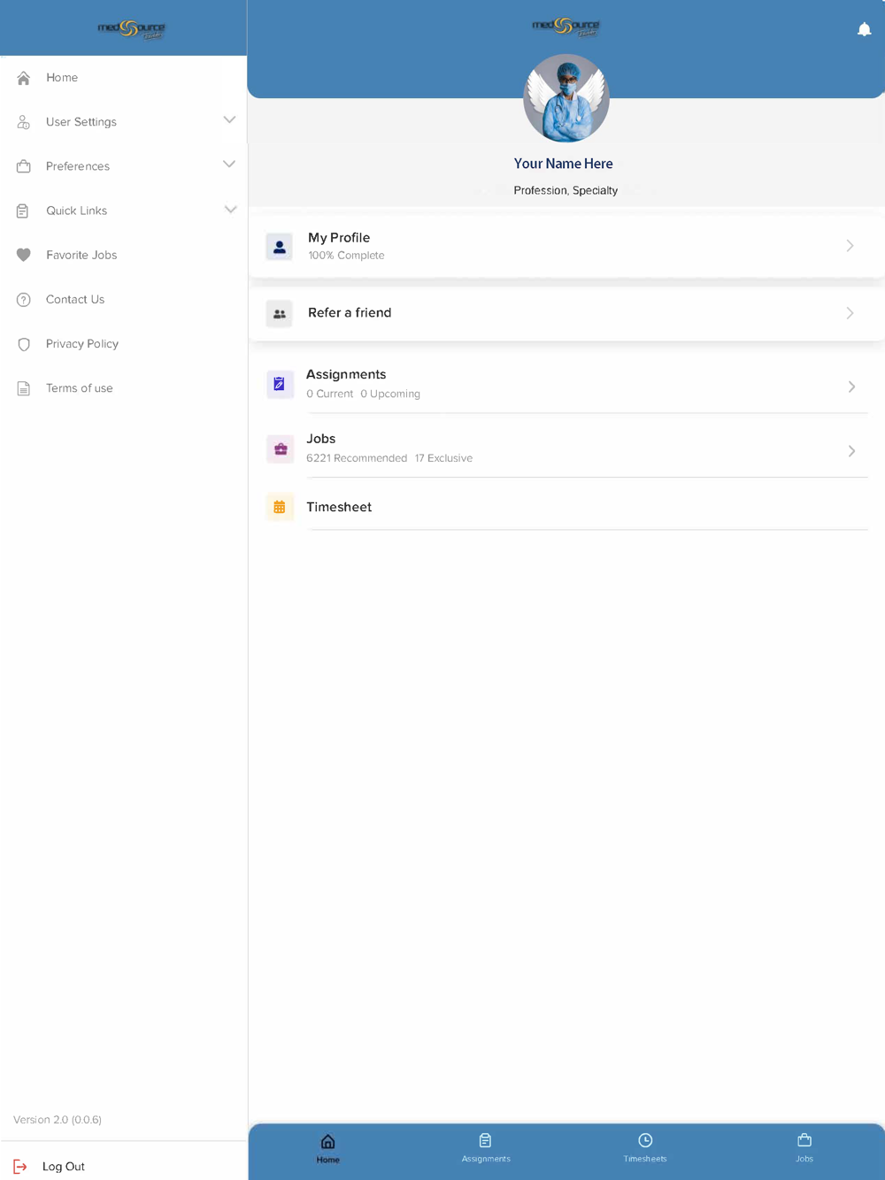The width and height of the screenshot is (885, 1180).
Task: Open notifications bell icon
Action: [x=865, y=29]
